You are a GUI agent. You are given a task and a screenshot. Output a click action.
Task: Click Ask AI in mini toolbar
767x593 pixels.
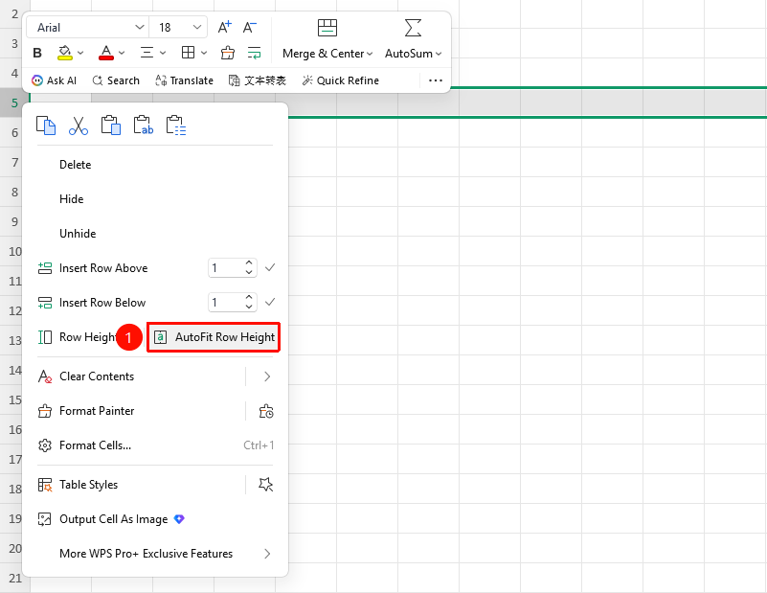point(54,80)
